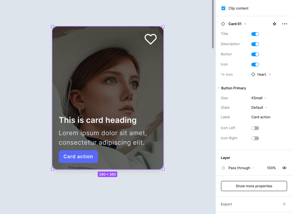Open the Pass through blend mode dropdown
The image size is (292, 214).
pos(241,168)
